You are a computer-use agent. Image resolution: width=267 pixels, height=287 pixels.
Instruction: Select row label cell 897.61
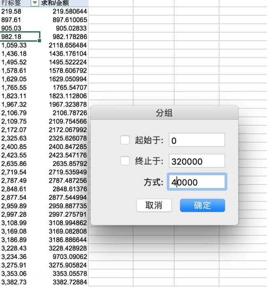click(x=20, y=20)
